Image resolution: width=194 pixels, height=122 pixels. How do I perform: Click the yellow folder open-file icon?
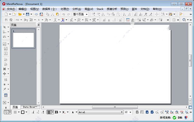20,14
